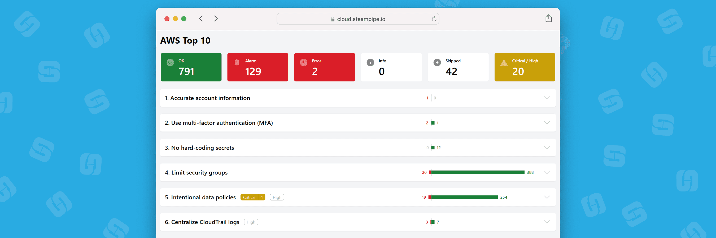Viewport: 716px width, 238px height.
Task: Select row 5. Intentional data policies
Action: pos(358,197)
